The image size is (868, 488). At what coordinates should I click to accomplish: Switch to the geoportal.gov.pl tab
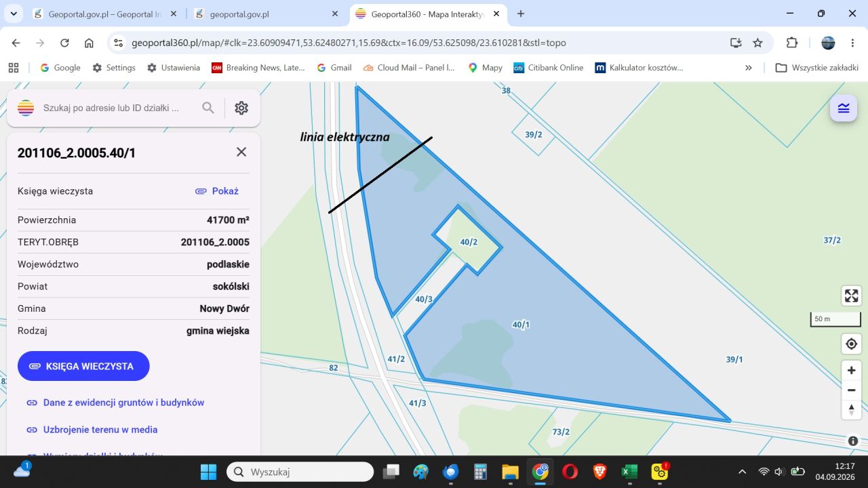267,14
